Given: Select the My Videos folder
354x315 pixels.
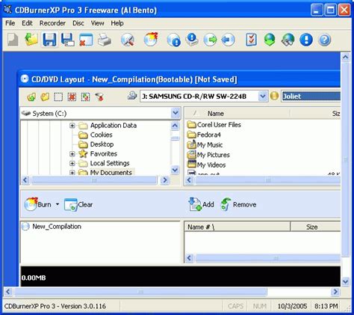Looking at the screenshot, I should click(x=206, y=165).
